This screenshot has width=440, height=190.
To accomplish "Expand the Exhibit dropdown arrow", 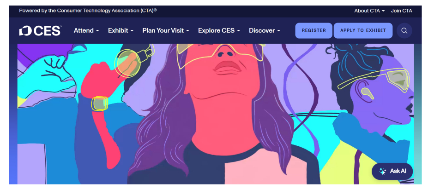I will 132,31.
